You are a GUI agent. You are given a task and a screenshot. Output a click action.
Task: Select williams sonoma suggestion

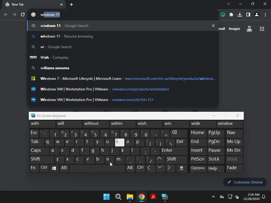(x=123, y=68)
